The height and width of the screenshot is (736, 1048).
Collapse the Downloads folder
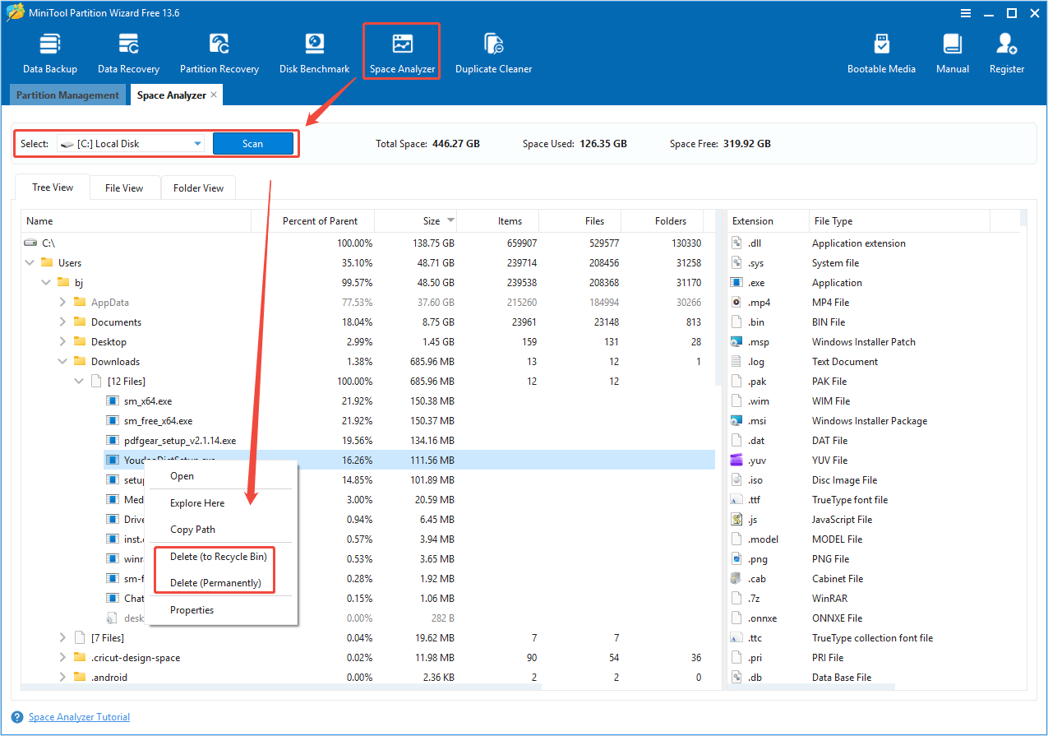click(62, 361)
